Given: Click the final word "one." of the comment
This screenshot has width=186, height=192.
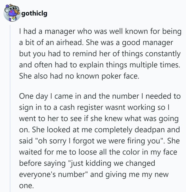Looking at the screenshot, I should [x=26, y=186].
